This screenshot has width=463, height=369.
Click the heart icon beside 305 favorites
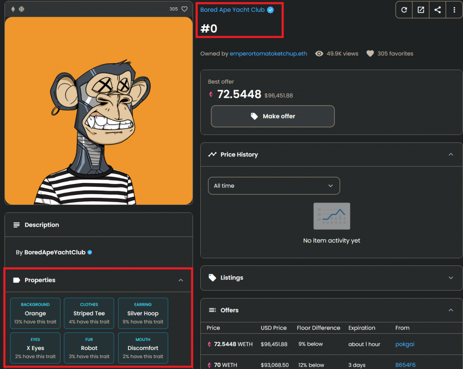coord(370,53)
